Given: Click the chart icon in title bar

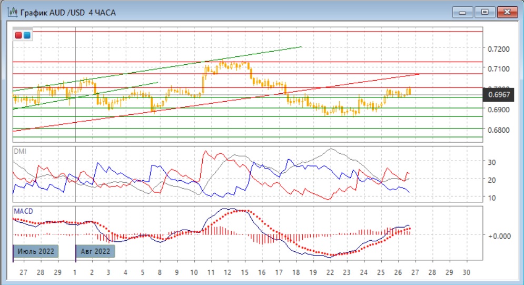Looking at the screenshot, I should (13, 12).
